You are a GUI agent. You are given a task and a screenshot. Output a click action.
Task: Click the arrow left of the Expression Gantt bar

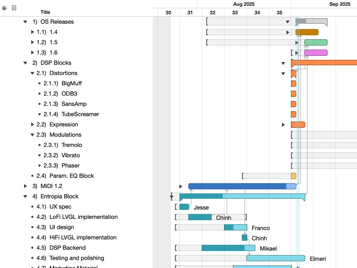click(x=283, y=125)
